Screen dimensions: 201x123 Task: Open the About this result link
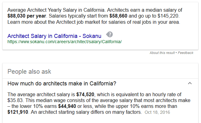[162, 53]
